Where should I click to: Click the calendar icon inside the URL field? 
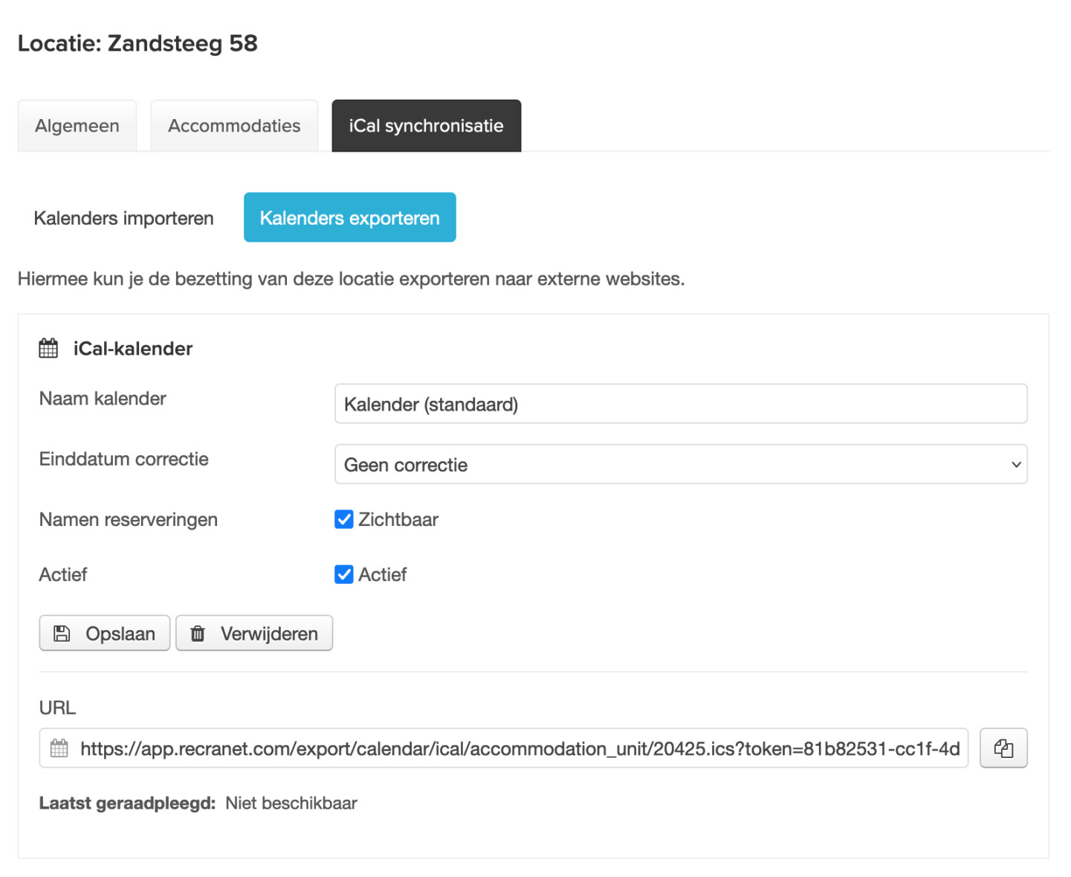click(x=59, y=748)
